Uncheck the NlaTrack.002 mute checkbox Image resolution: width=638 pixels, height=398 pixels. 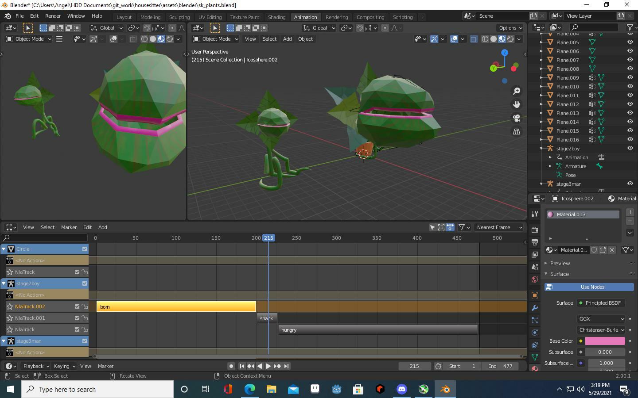(77, 306)
